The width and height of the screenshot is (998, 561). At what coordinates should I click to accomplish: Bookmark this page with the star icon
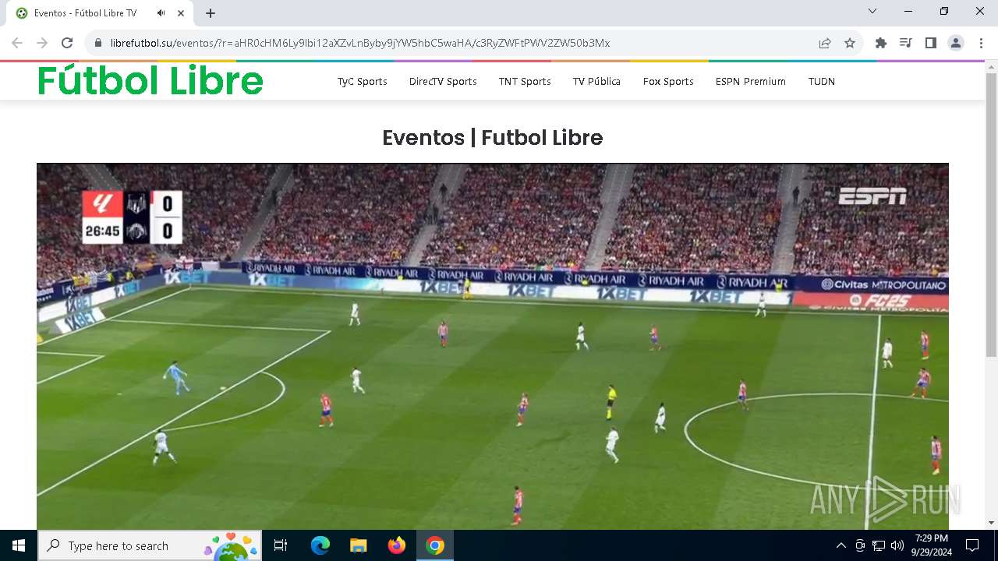click(x=850, y=43)
